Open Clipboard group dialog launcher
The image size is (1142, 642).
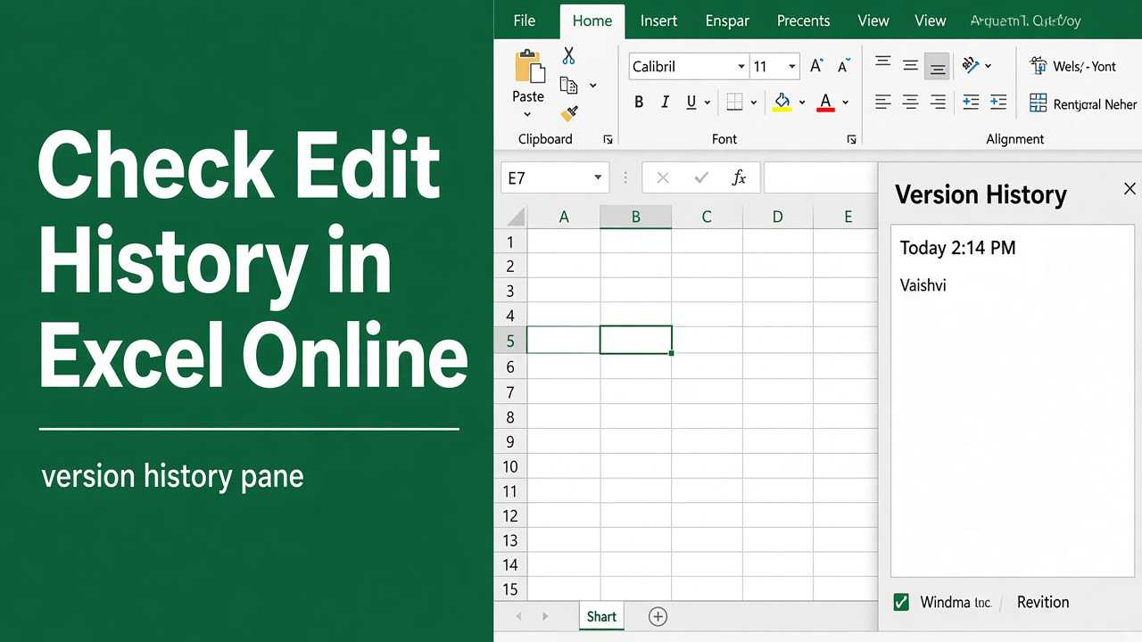(608, 139)
